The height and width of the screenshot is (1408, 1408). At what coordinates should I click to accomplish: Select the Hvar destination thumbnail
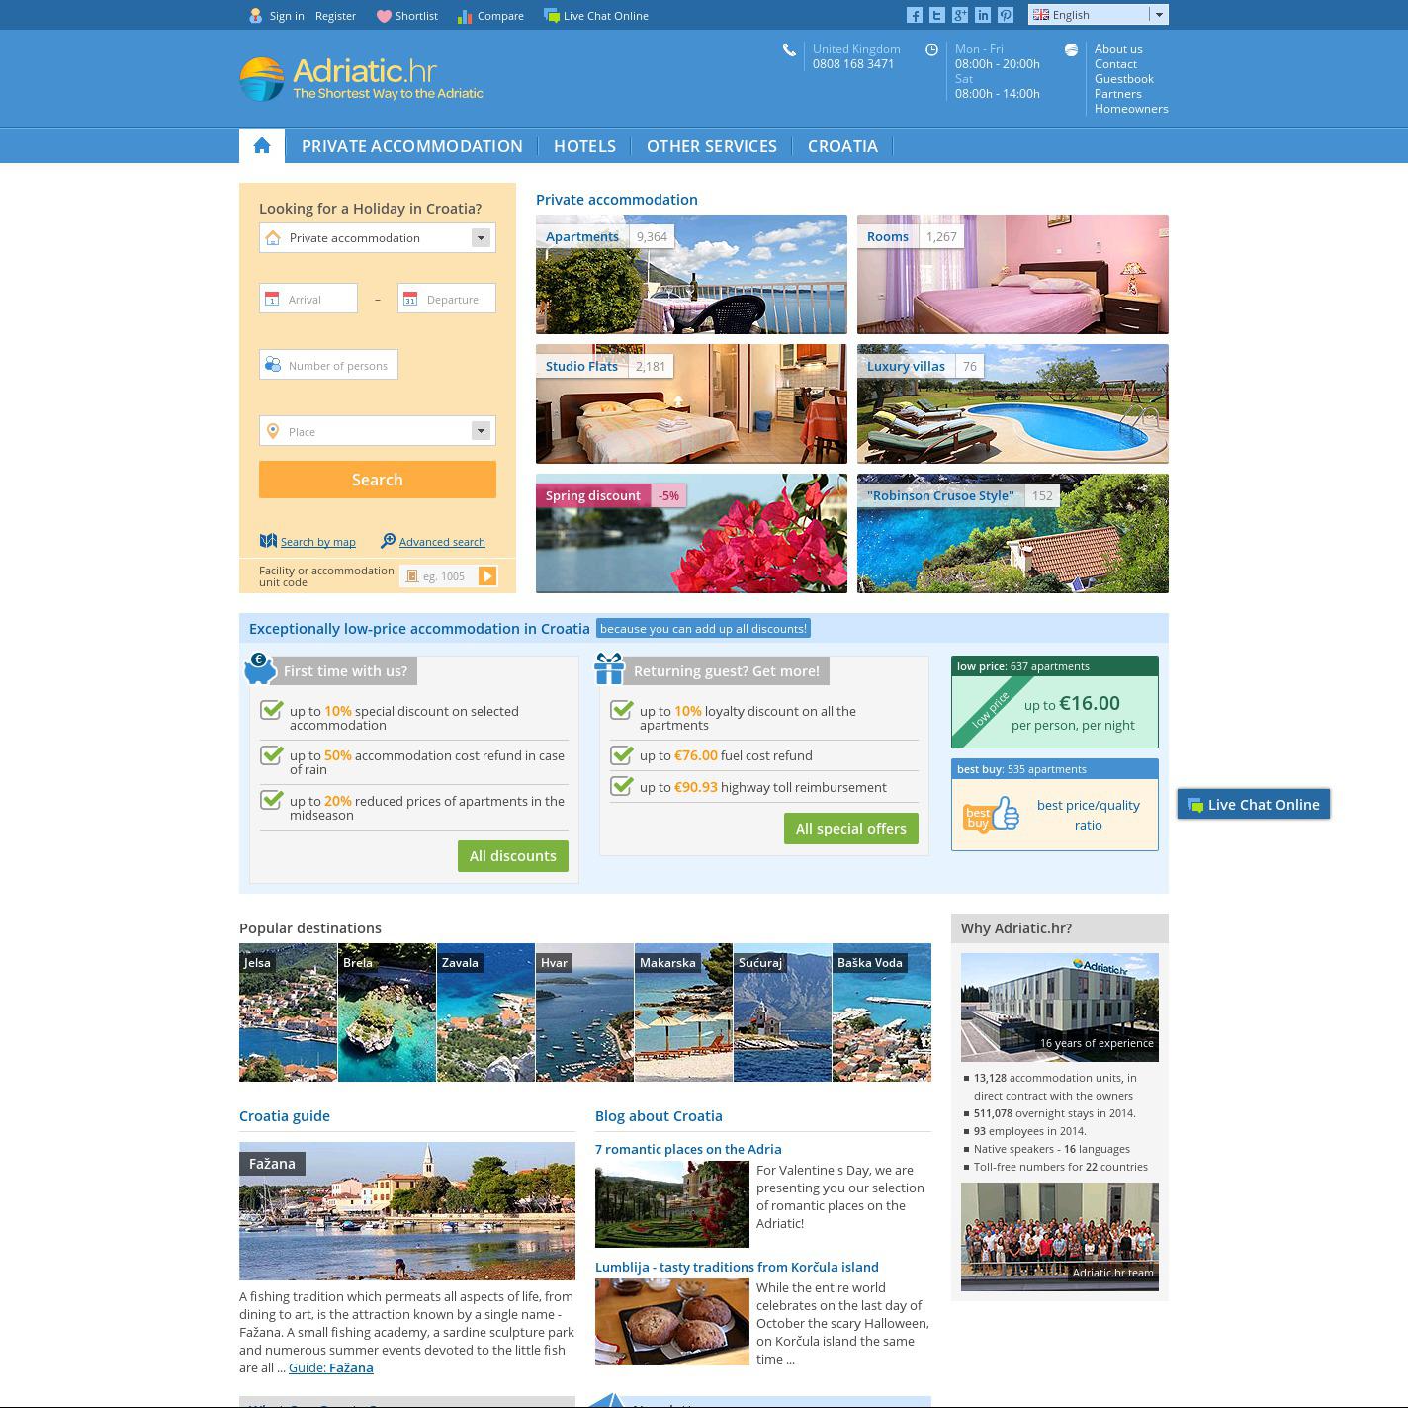584,1012
